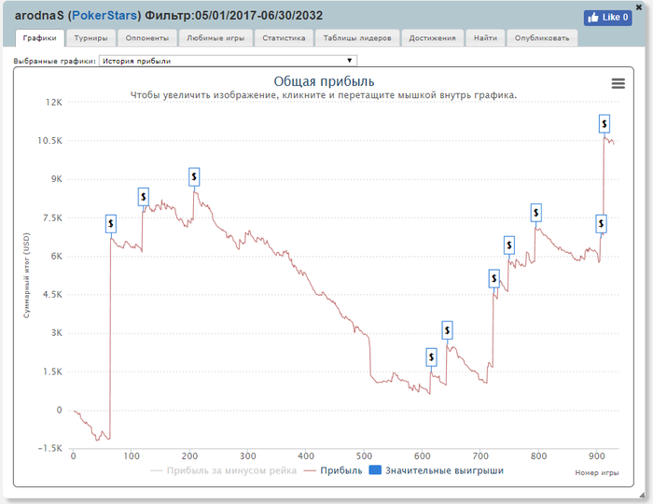Open the Достижения tab

coord(432,38)
